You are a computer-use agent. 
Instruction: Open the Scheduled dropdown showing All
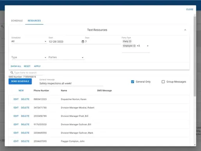(29, 41)
